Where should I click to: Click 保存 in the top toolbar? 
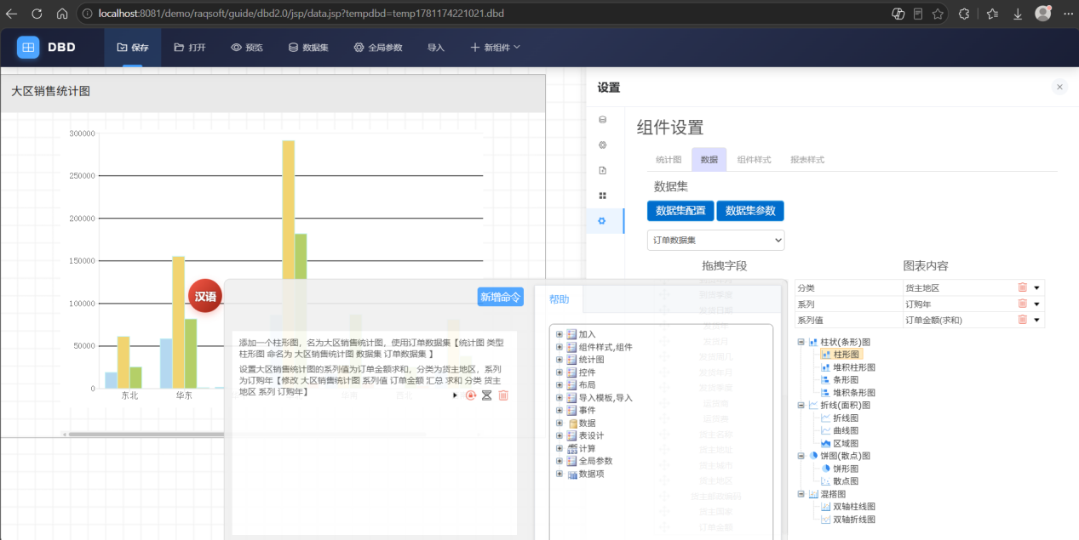point(132,48)
